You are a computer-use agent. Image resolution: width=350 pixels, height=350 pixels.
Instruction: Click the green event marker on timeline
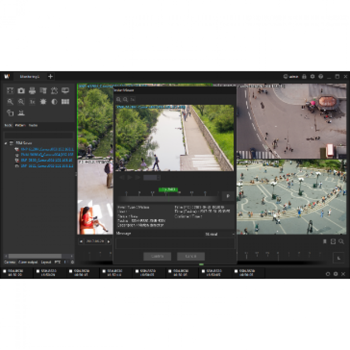[x=168, y=189]
